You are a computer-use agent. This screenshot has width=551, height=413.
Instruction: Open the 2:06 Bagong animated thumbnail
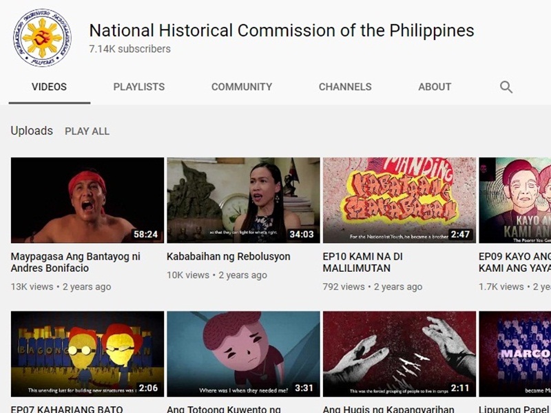click(x=87, y=354)
